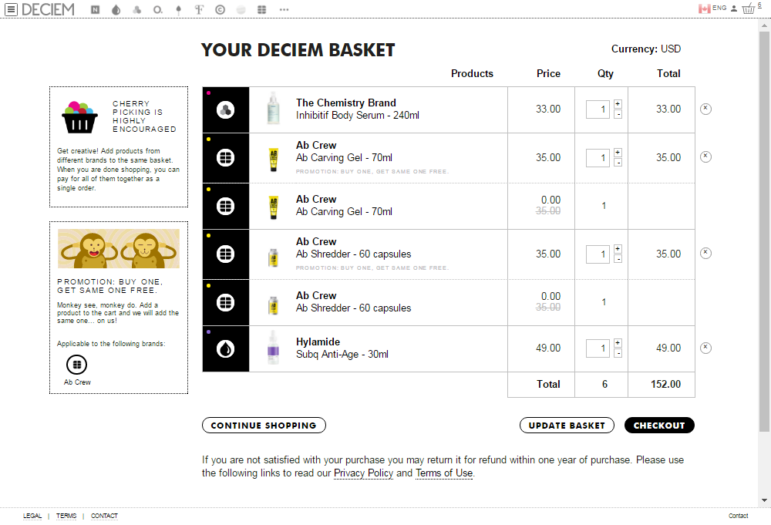Open Subq Anti-Age product thumbnail
Image resolution: width=771 pixels, height=525 pixels.
click(x=274, y=348)
